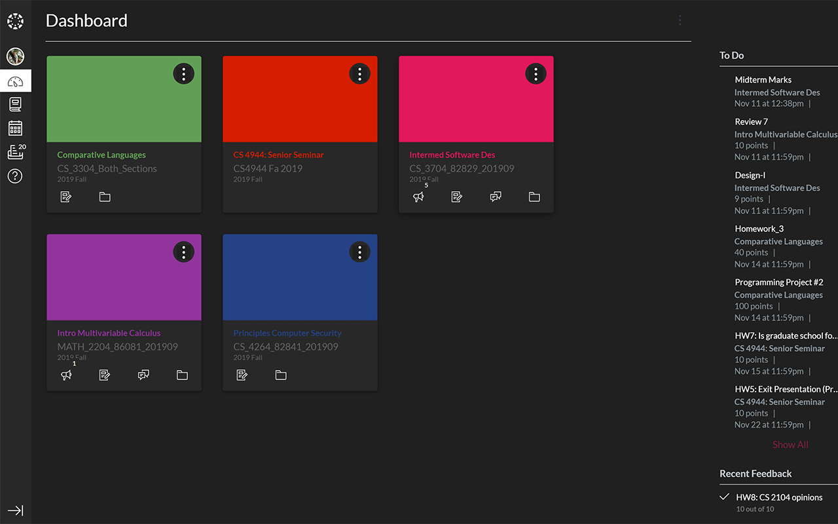Expand the navigation sidebar with the arrow
The height and width of the screenshot is (524, 838).
coord(15,510)
